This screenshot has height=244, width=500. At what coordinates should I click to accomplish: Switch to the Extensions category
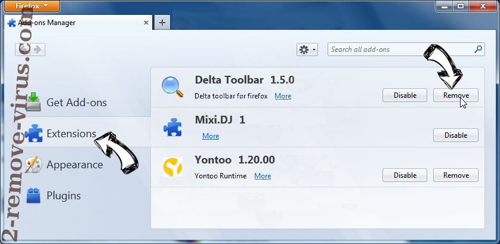coord(71,133)
